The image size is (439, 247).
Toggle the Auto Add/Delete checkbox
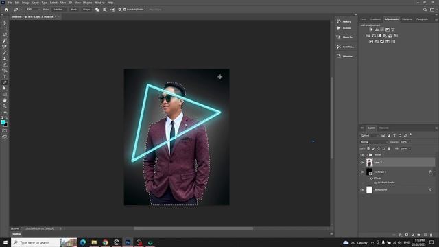click(x=125, y=10)
